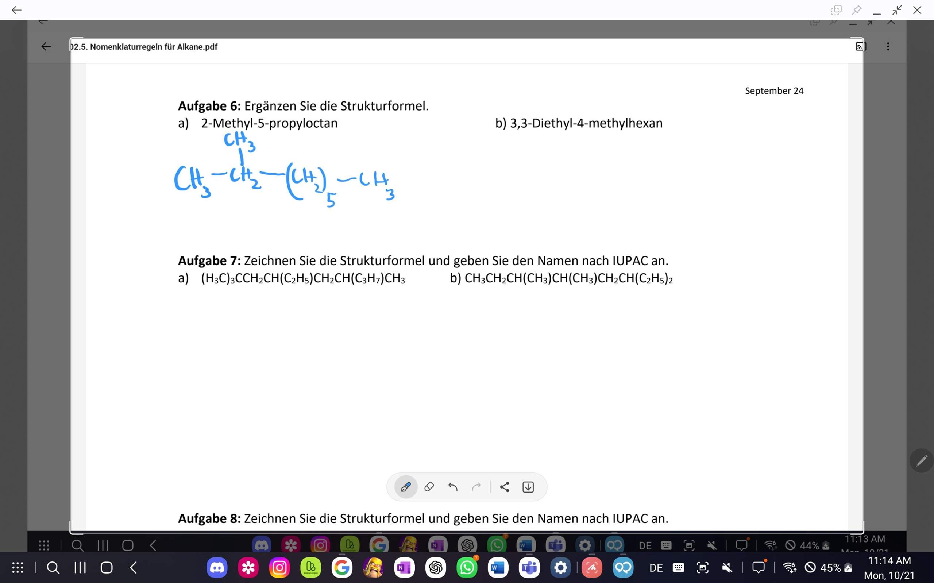Select the pen tool in the annotation toolbar

click(x=405, y=487)
